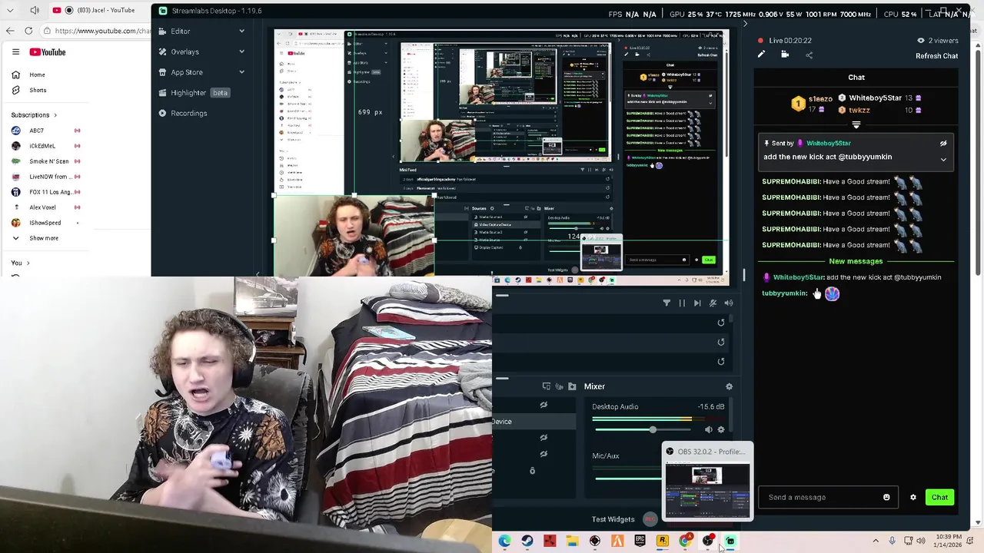Open YouTube Shorts in sidebar
The width and height of the screenshot is (984, 553).
click(x=38, y=90)
